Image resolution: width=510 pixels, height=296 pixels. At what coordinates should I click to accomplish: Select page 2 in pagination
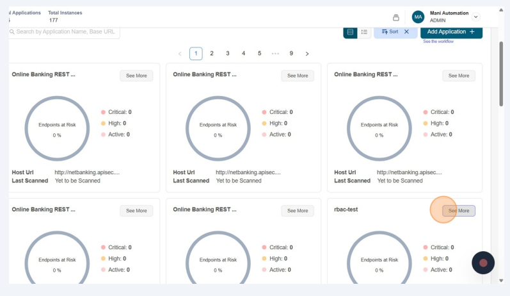point(212,54)
